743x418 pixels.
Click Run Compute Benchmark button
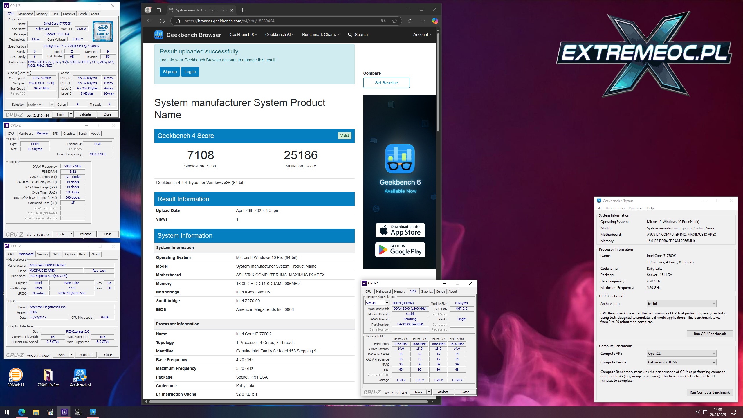pyautogui.click(x=710, y=392)
